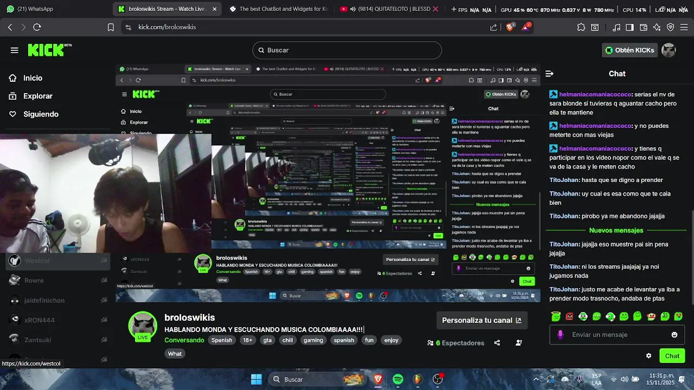Click the browser share page icon
694x390 pixels.
[x=493, y=27]
